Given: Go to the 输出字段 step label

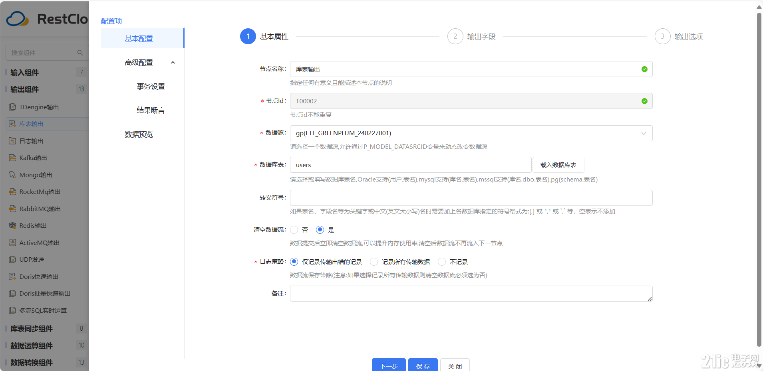Looking at the screenshot, I should (x=481, y=37).
